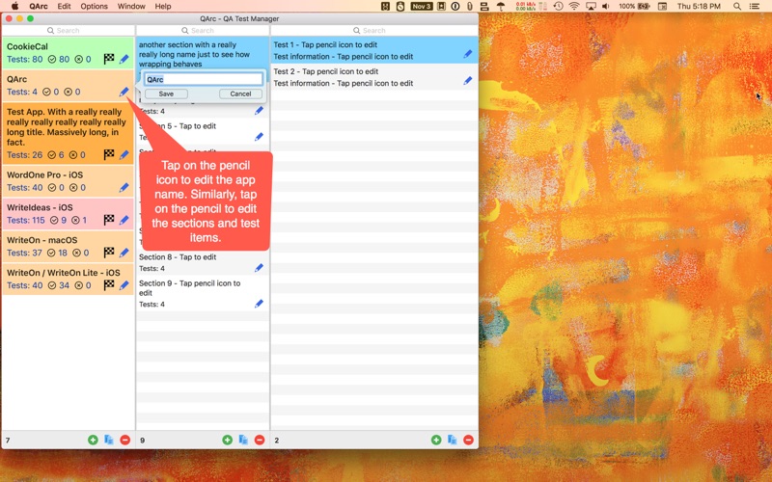Click the pencil icon on Test 1 row

tap(468, 54)
